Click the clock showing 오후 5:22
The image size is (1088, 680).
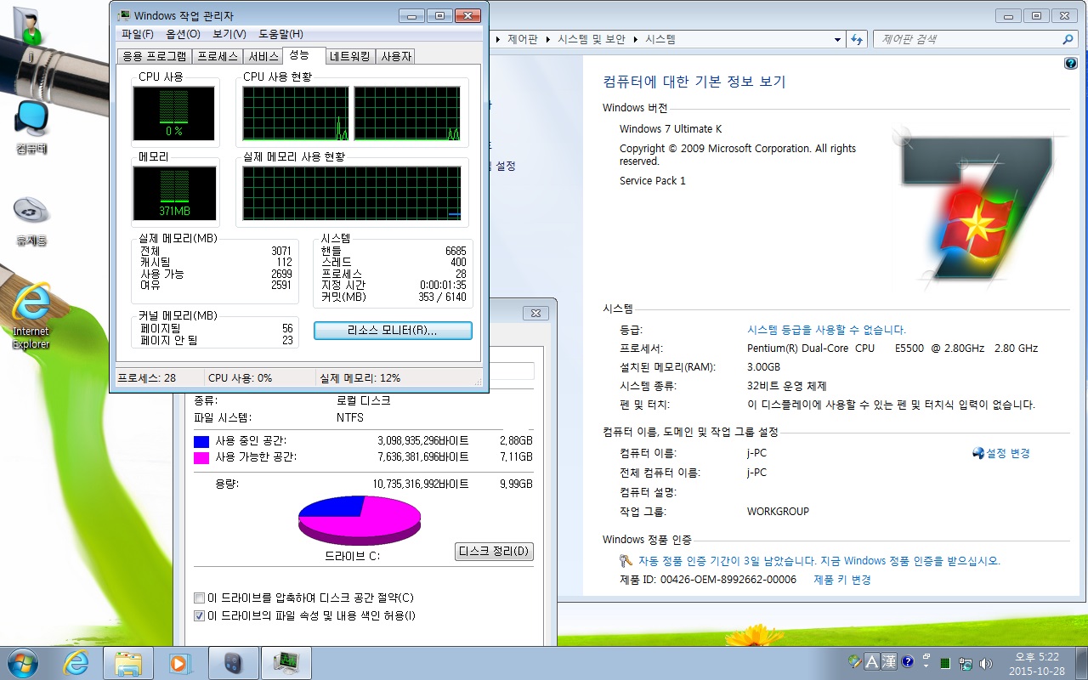pyautogui.click(x=1038, y=656)
